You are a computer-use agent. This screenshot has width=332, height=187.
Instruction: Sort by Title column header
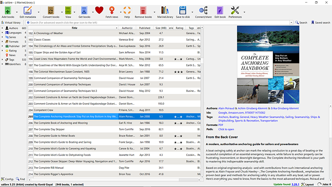[x=73, y=28]
